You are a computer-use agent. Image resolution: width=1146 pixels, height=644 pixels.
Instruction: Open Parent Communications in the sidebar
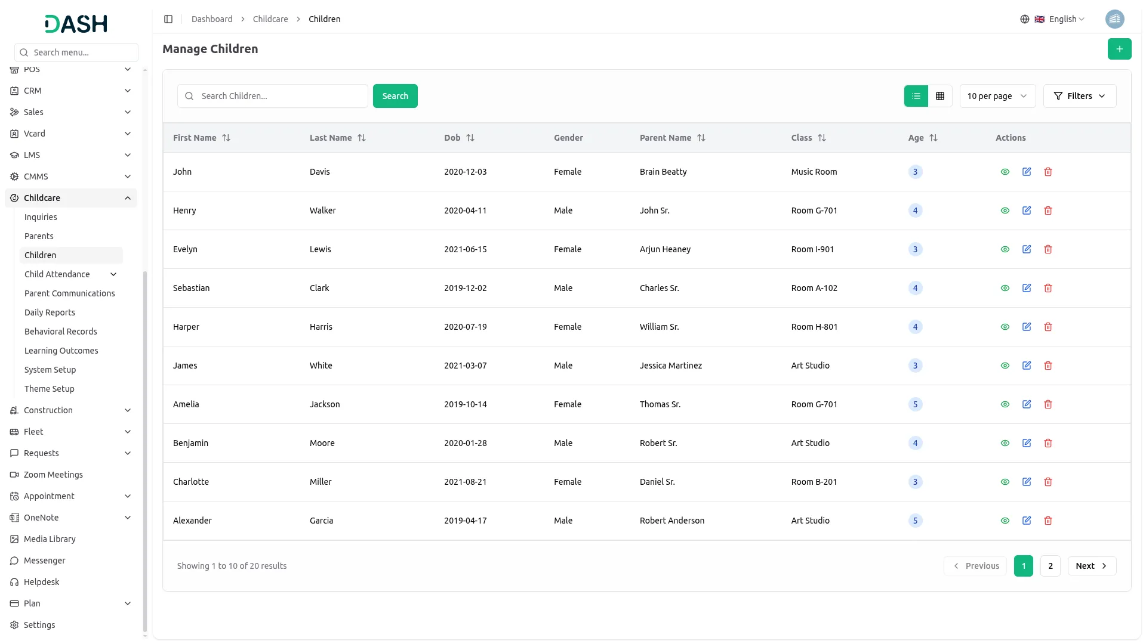point(70,293)
